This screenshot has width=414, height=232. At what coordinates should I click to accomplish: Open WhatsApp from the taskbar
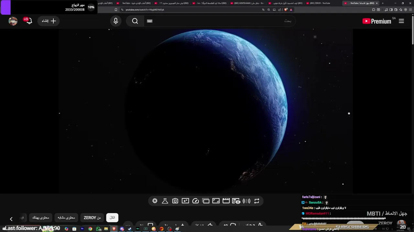coord(98,229)
